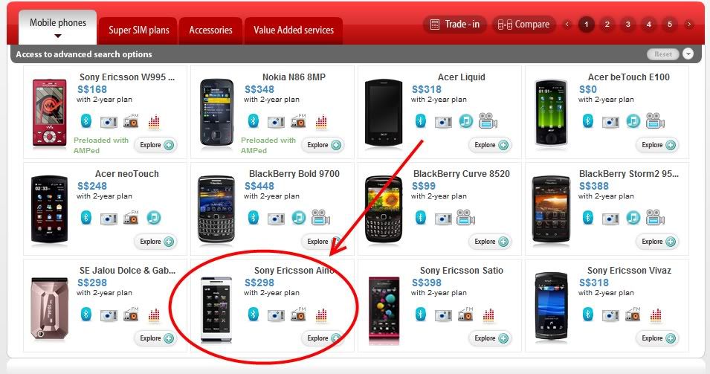
Task: Click the music note icon under Acer beTouch E100
Action: (633, 121)
